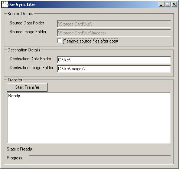
Task: Click the Transfer group heading
Action: (15, 80)
